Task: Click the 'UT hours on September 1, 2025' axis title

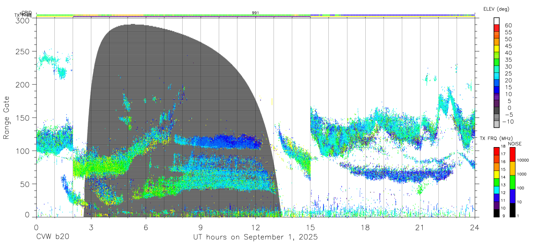Action: (255, 237)
